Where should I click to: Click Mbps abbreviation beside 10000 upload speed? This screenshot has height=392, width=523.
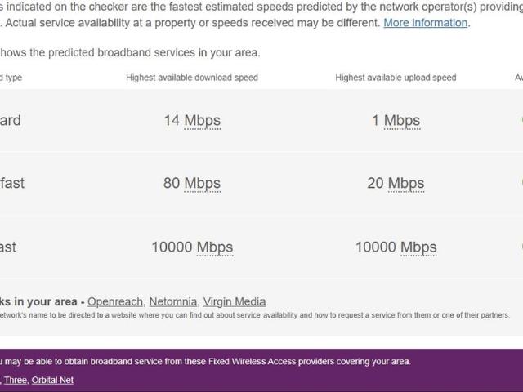[x=418, y=247]
